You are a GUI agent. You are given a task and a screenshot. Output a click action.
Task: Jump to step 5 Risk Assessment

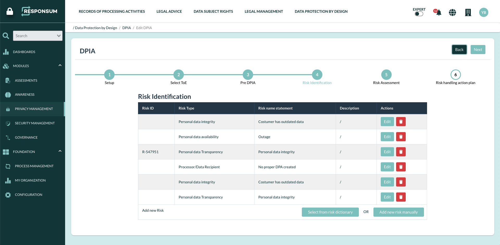pos(386,75)
